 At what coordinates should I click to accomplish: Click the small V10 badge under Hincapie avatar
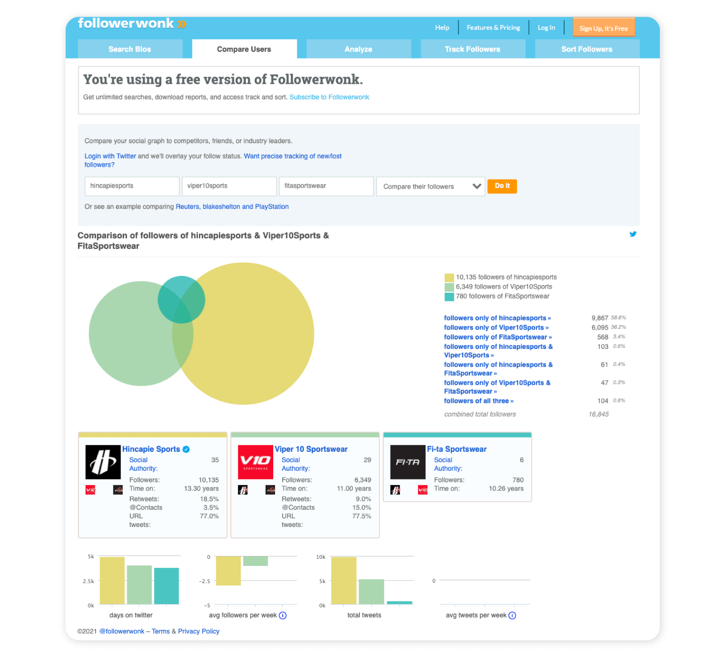[x=90, y=490]
